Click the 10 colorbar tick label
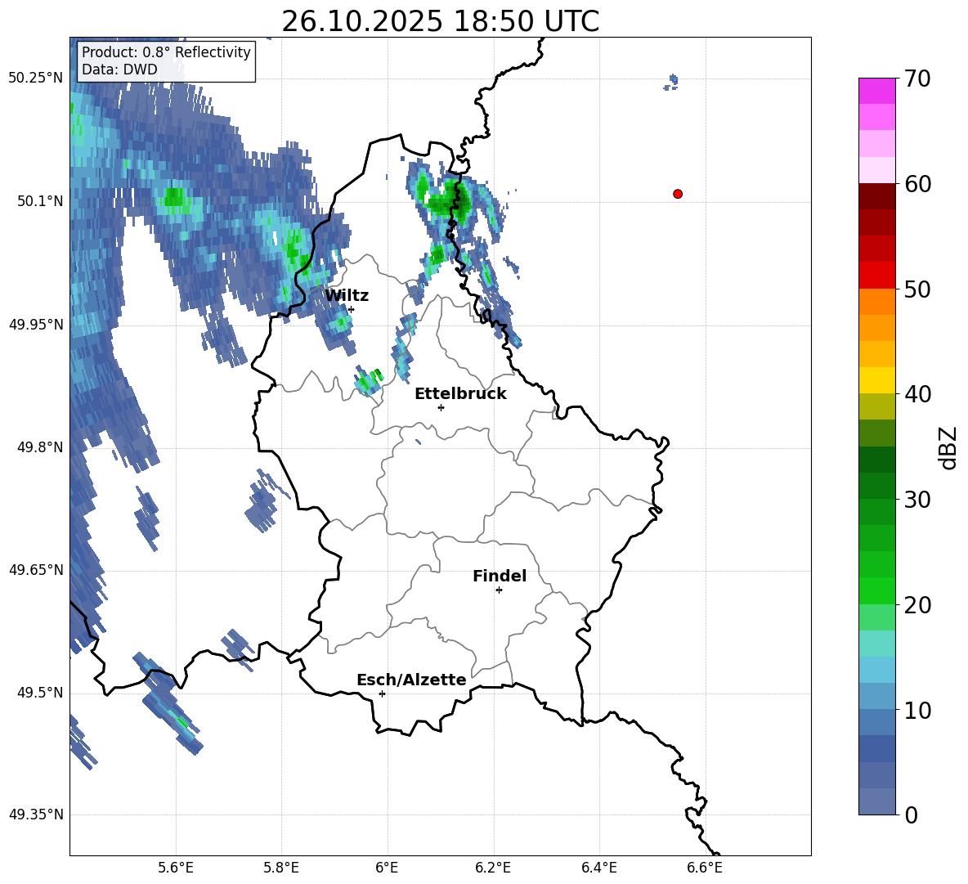This screenshot has width=968, height=884. 916,711
